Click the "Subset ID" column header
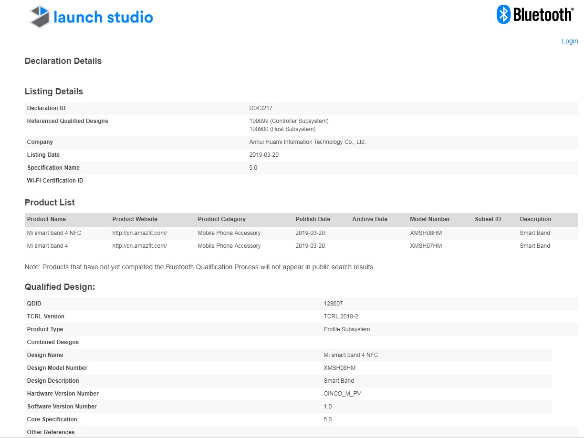584x438 pixels. click(x=488, y=219)
